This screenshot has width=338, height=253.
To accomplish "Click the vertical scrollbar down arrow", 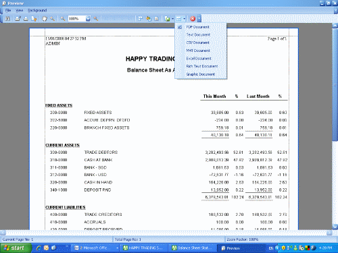I will 335,227.
